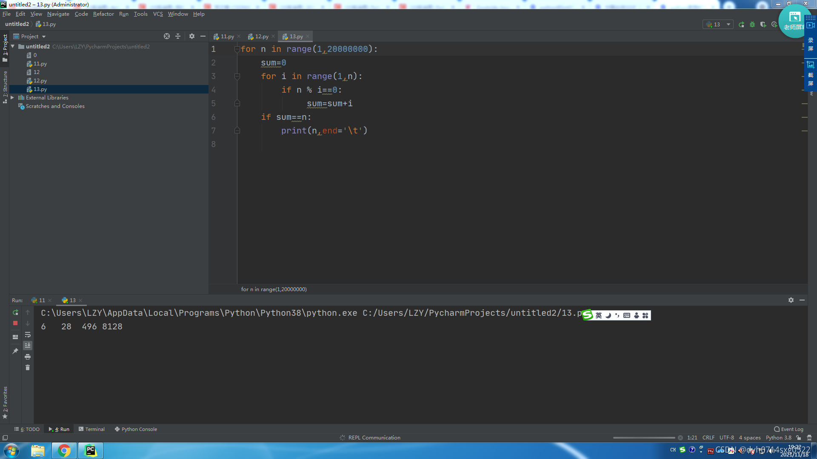Open the Event Log
Image resolution: width=817 pixels, height=459 pixels.
click(788, 429)
